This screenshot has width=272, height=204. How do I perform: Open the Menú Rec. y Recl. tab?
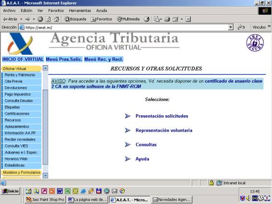click(x=103, y=59)
